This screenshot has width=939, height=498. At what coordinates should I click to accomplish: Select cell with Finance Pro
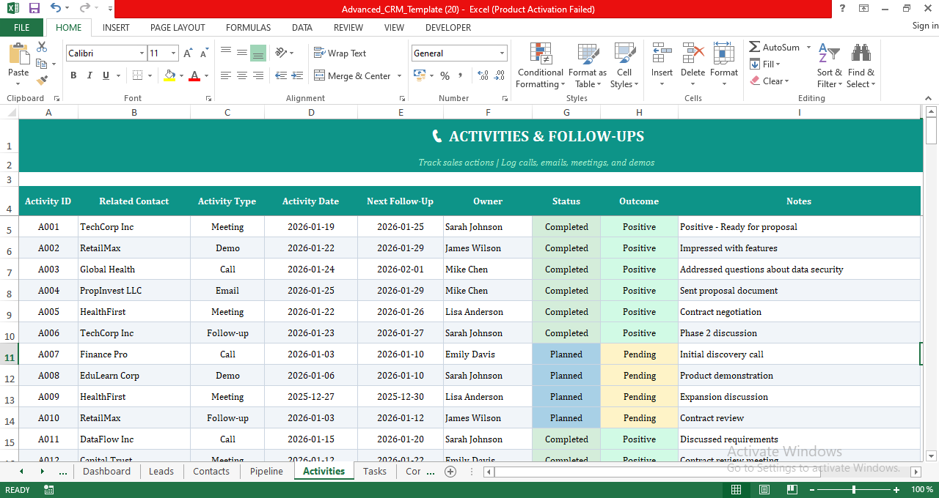[x=134, y=354]
